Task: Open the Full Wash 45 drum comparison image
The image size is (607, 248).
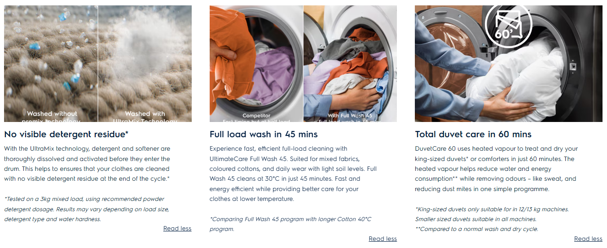Action: point(303,64)
